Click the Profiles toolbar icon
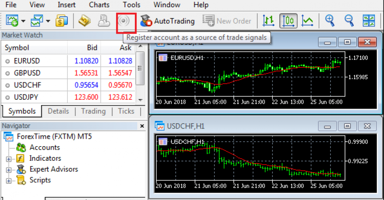 click(37, 21)
